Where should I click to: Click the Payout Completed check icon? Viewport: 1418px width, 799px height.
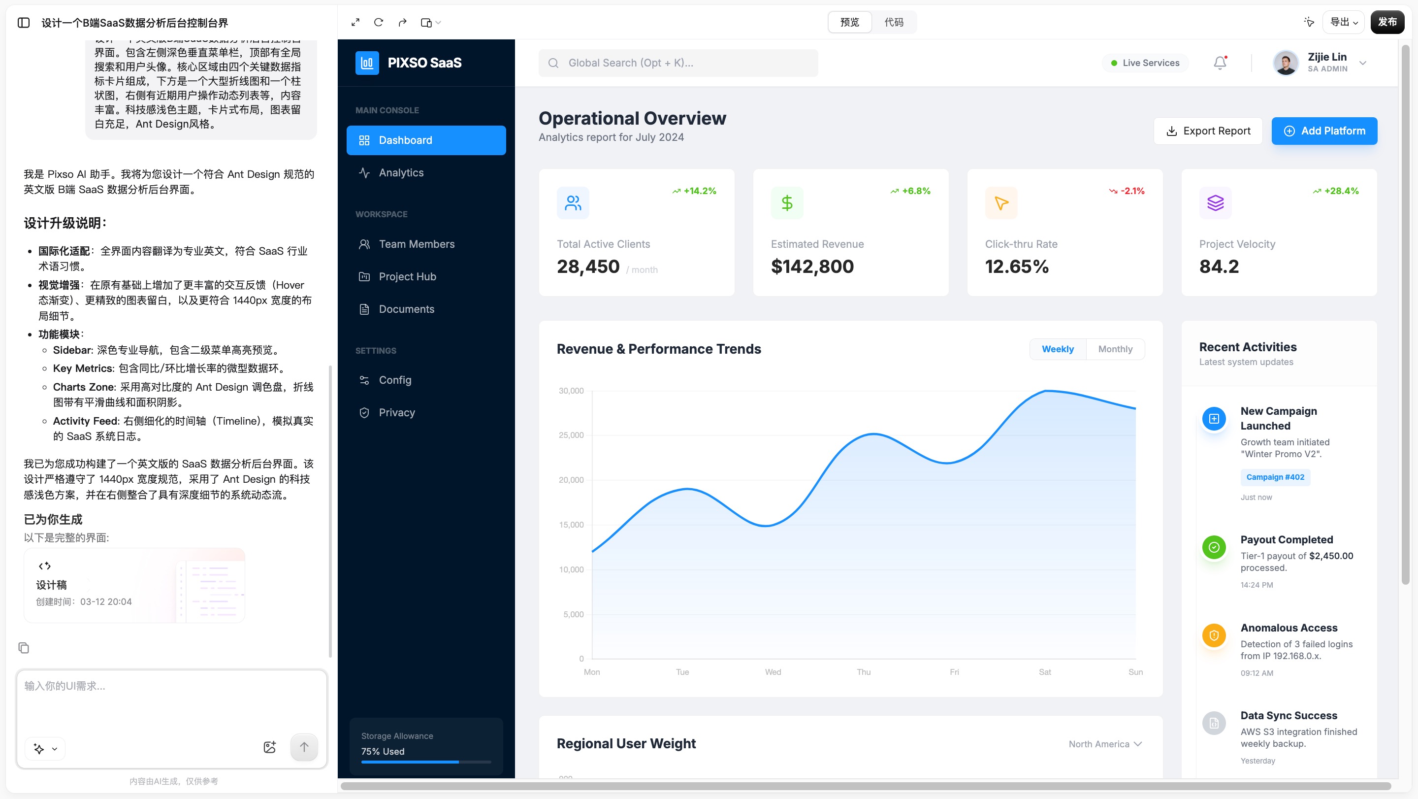coord(1214,547)
